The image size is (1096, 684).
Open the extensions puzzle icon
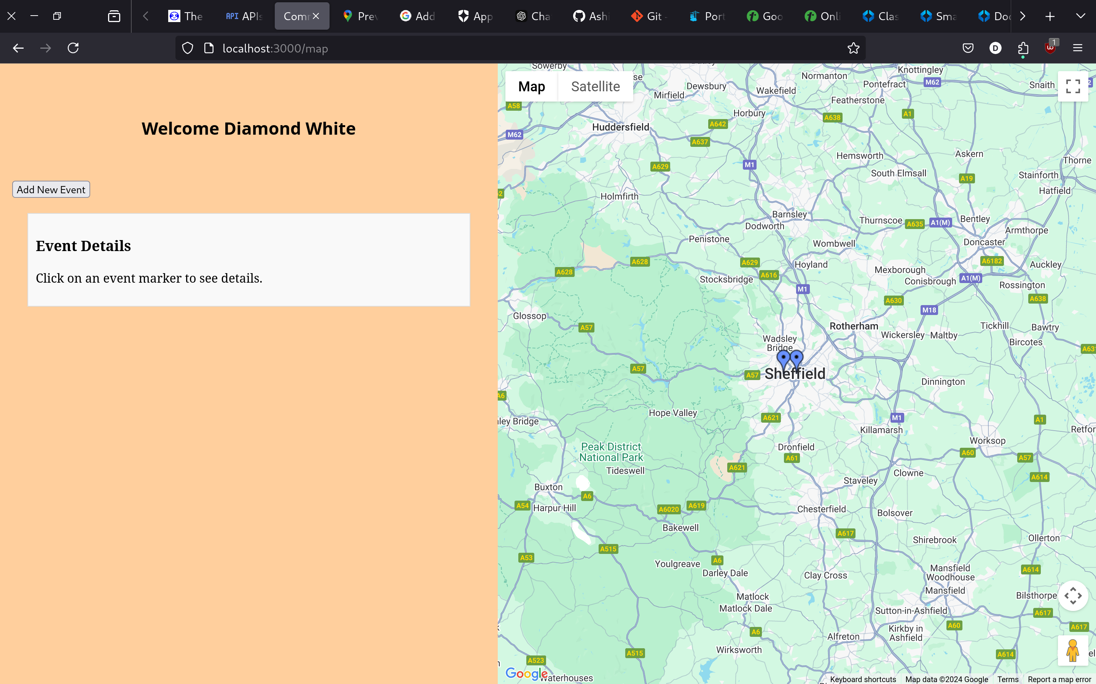coord(1023,48)
